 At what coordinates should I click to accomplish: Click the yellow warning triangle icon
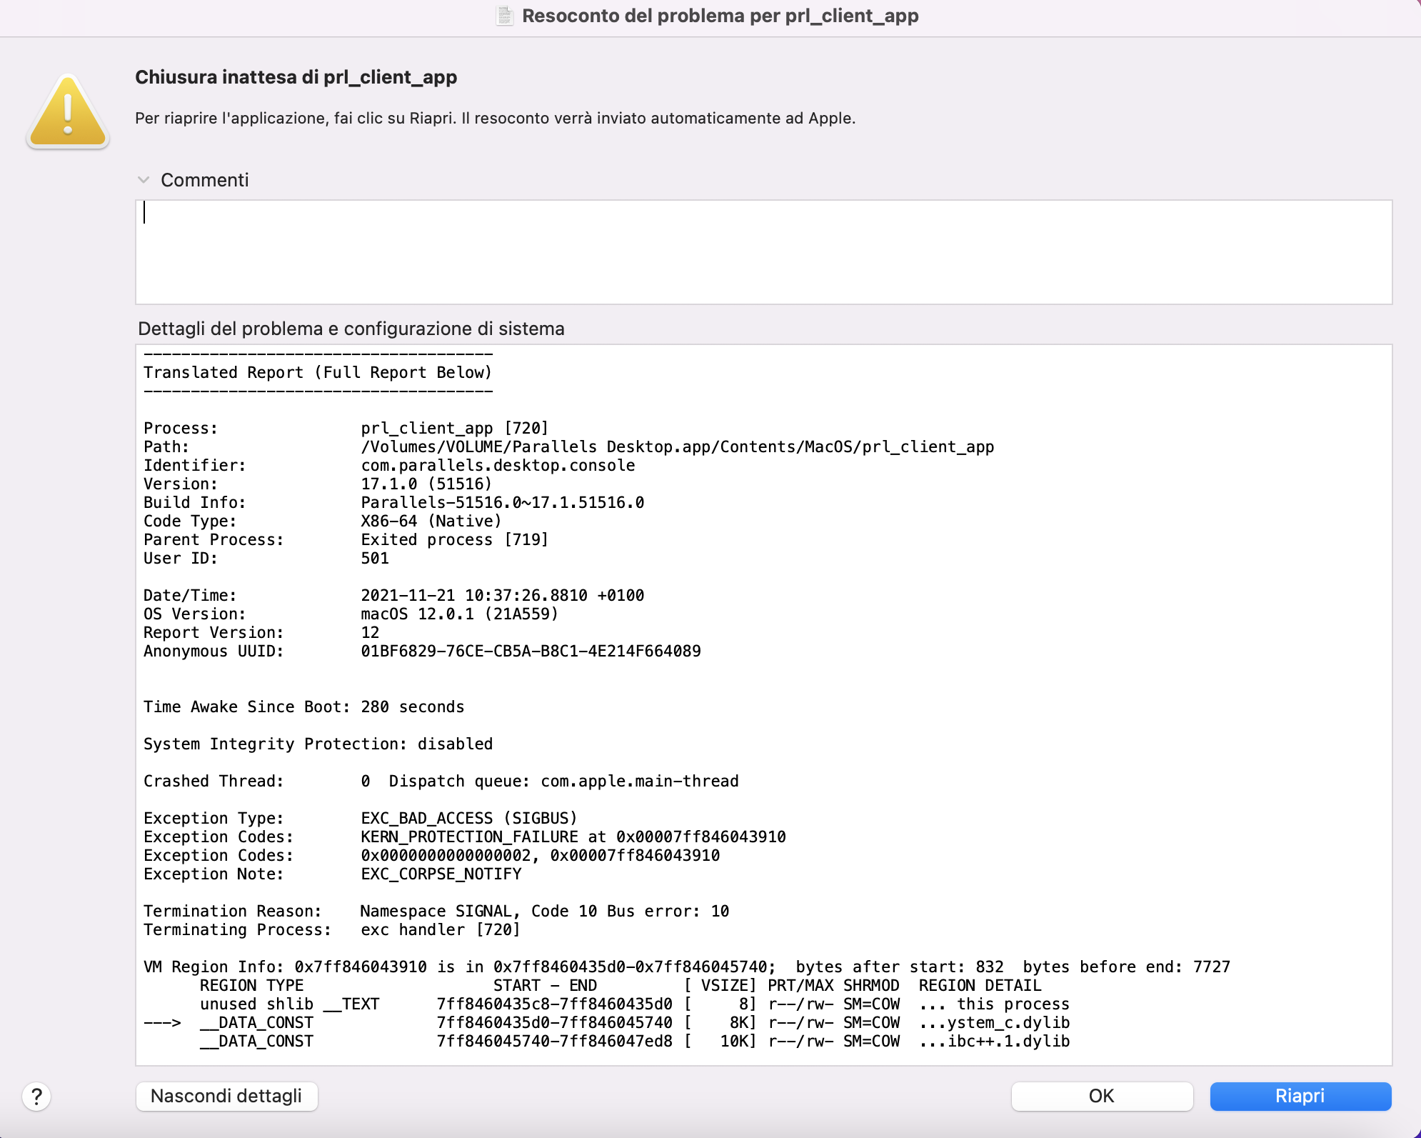pos(68,112)
